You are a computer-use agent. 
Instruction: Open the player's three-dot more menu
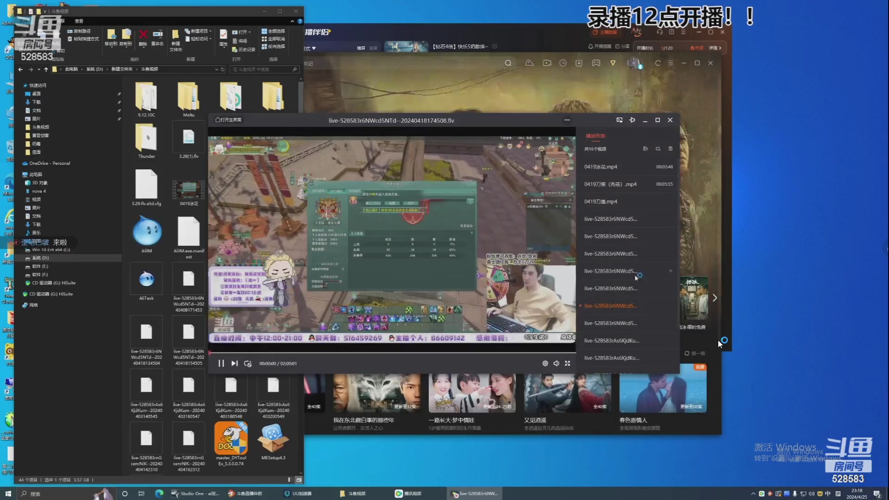click(x=567, y=120)
